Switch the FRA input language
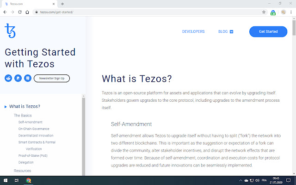 pos(264,180)
